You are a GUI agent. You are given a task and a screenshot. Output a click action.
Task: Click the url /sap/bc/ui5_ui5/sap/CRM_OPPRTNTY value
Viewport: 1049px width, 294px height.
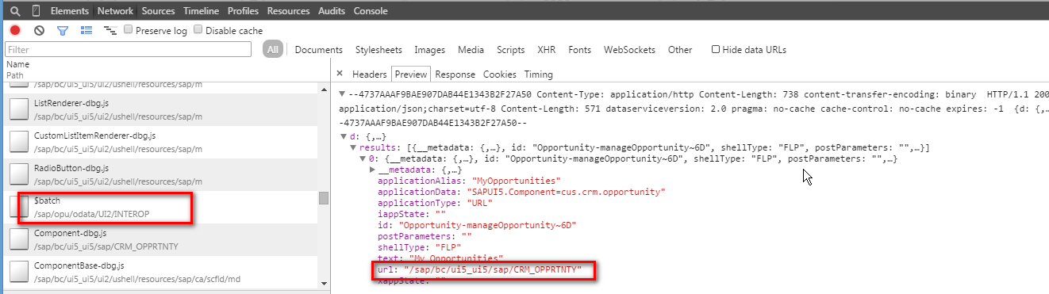tap(493, 270)
